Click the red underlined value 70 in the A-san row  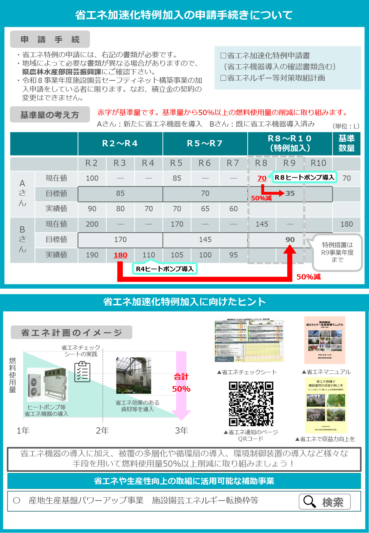(262, 178)
